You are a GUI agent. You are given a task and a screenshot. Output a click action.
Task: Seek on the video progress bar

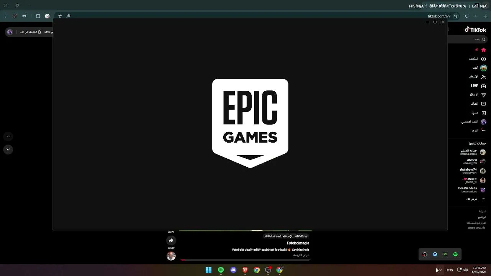tap(245, 260)
